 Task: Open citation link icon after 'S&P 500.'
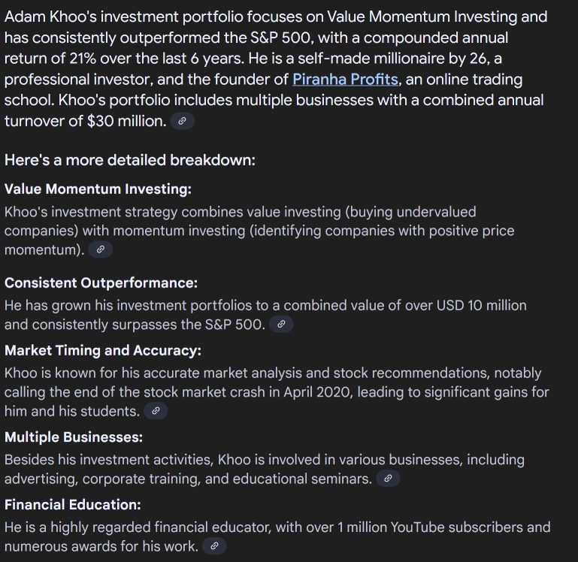pyautogui.click(x=281, y=325)
